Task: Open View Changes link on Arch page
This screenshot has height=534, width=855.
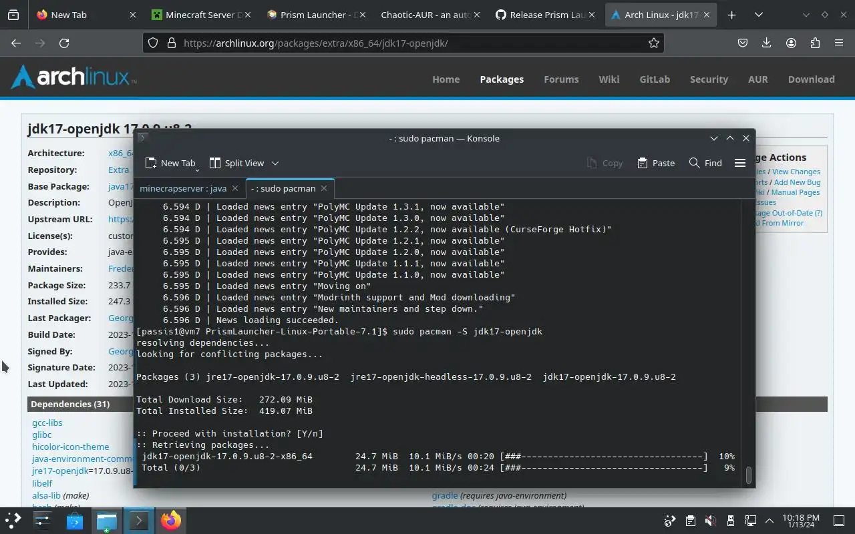Action: tap(796, 172)
